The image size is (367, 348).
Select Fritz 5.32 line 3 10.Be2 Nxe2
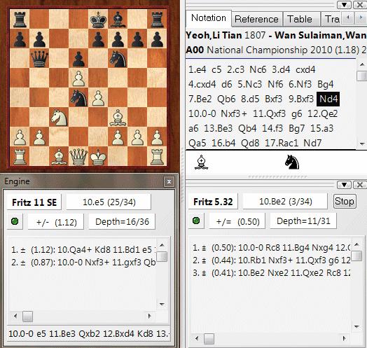pos(271,273)
